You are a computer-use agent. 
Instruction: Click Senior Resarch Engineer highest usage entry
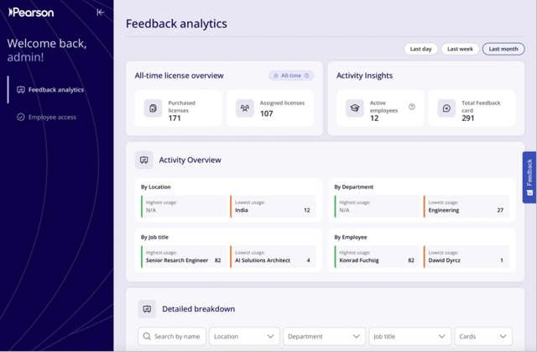184,256
